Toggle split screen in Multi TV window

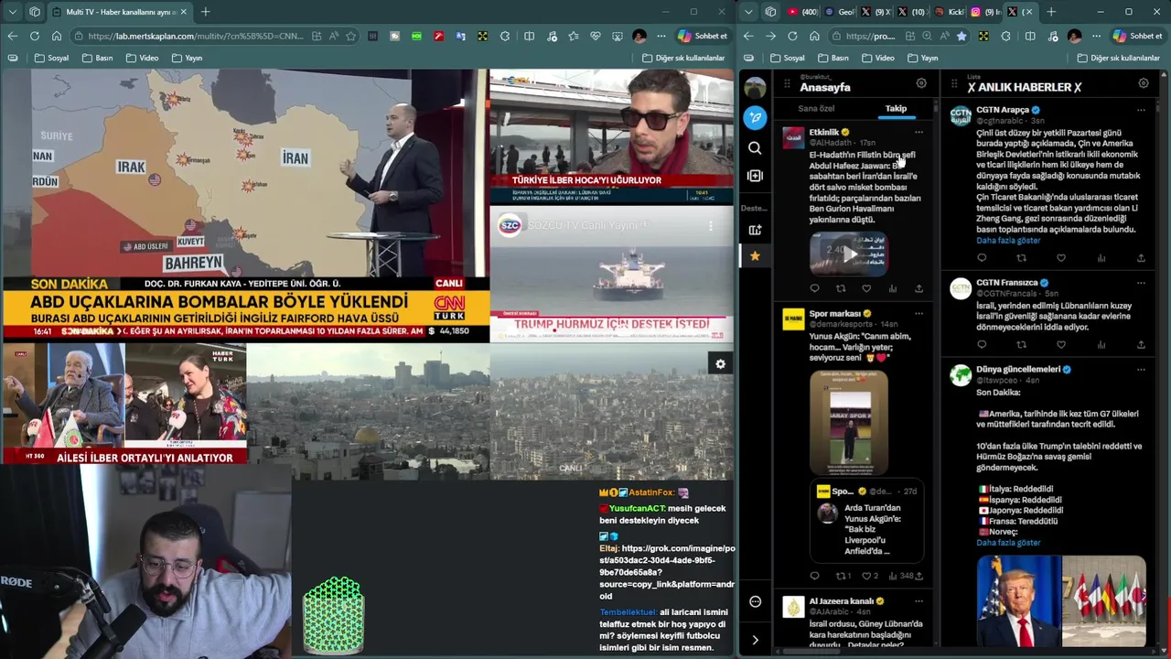coord(529,36)
